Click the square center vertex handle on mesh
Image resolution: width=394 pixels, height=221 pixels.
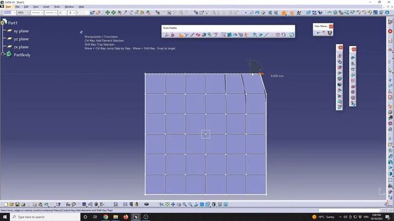pyautogui.click(x=206, y=134)
